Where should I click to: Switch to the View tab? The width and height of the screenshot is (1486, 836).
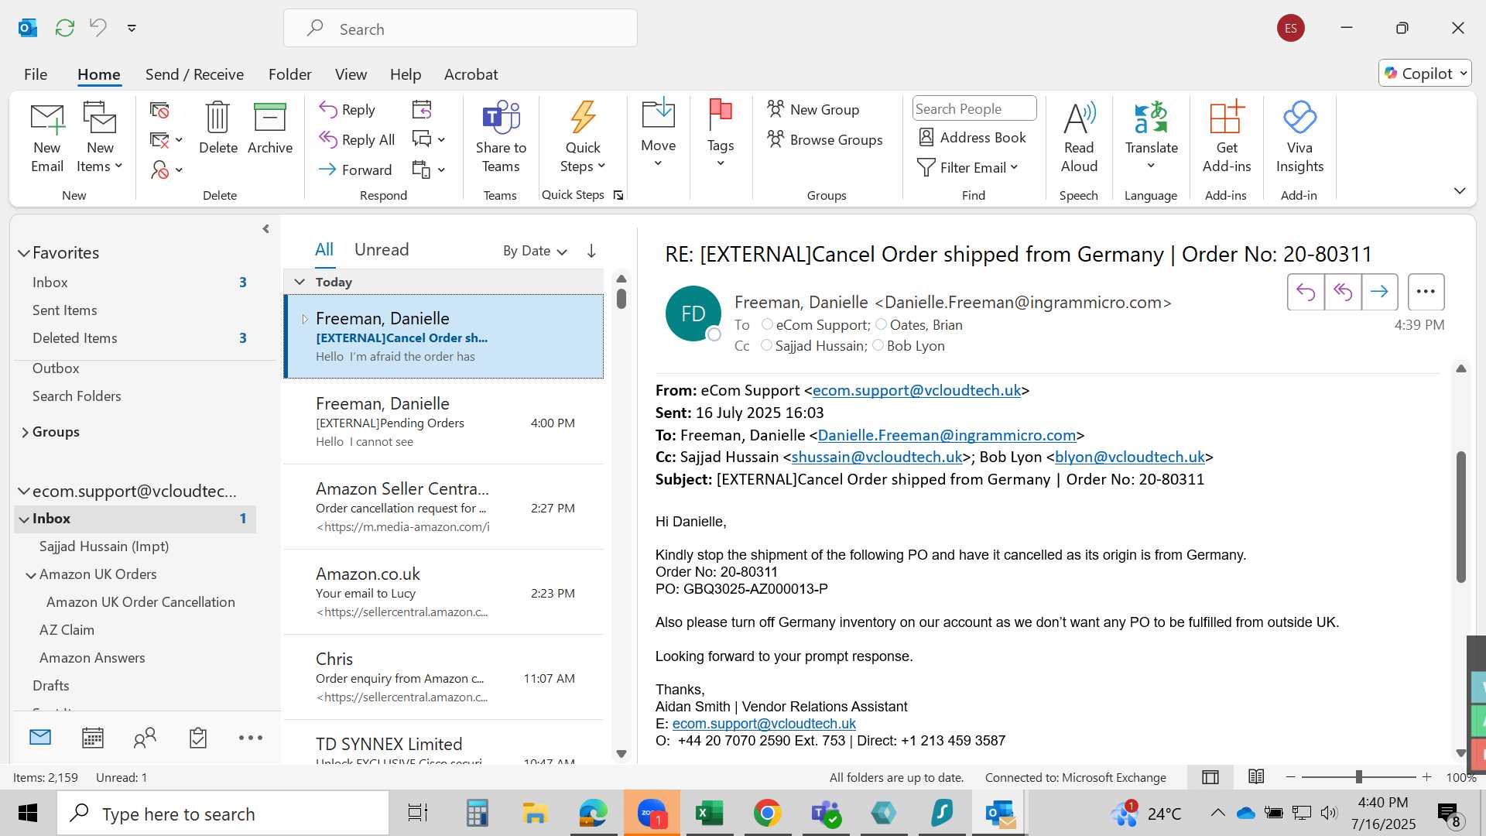coord(351,74)
